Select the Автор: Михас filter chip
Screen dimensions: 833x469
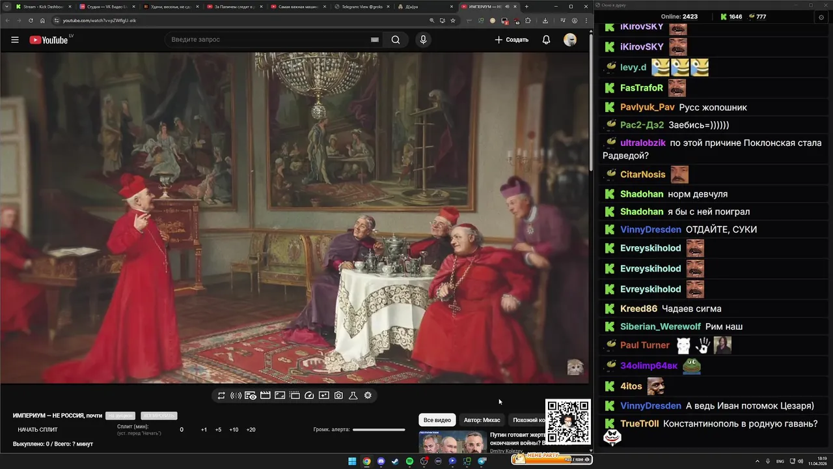482,420
